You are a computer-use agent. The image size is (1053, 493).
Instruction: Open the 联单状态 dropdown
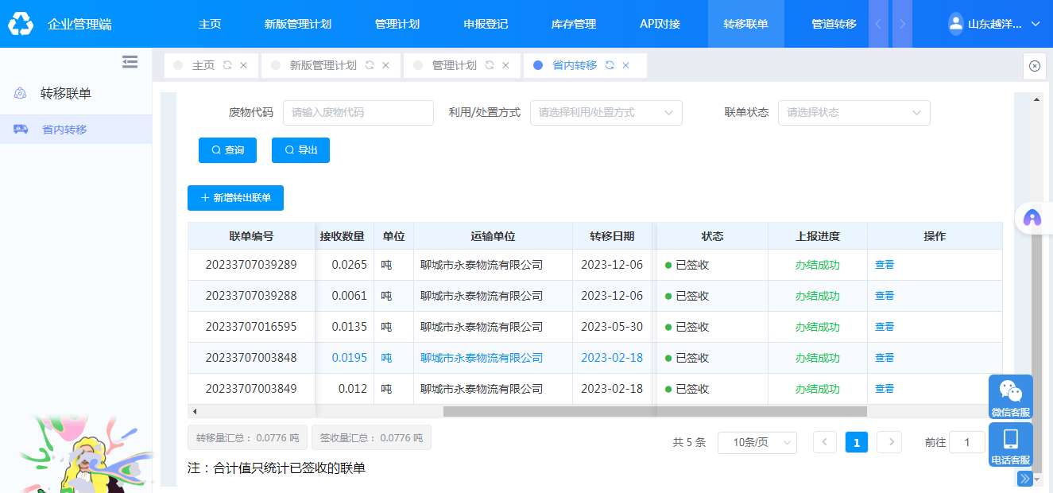tap(854, 113)
